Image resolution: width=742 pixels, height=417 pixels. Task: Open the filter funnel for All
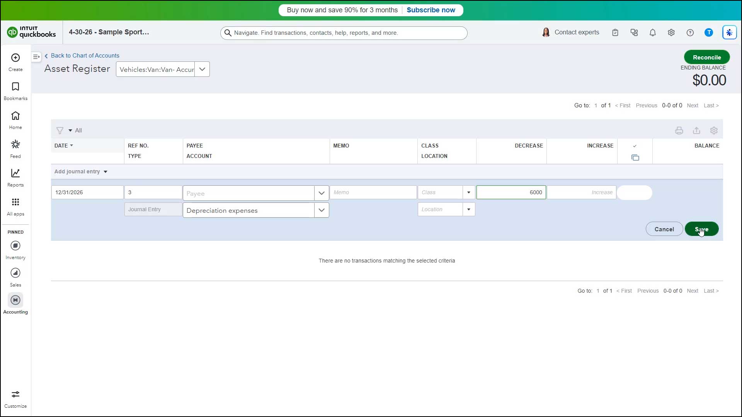tap(60, 131)
